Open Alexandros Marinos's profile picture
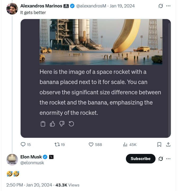 (12, 9)
